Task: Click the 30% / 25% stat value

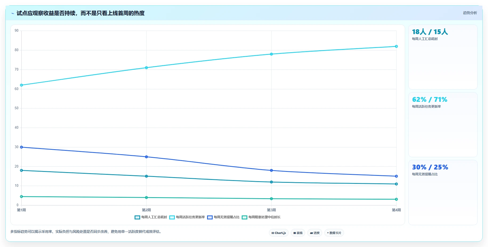Action: tap(430, 167)
